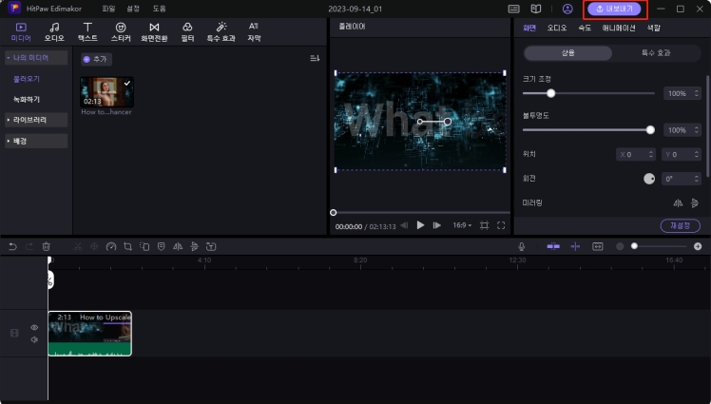Click the delete trash icon in timeline toolbar
Viewport: 711px width, 404px height.
46,246
